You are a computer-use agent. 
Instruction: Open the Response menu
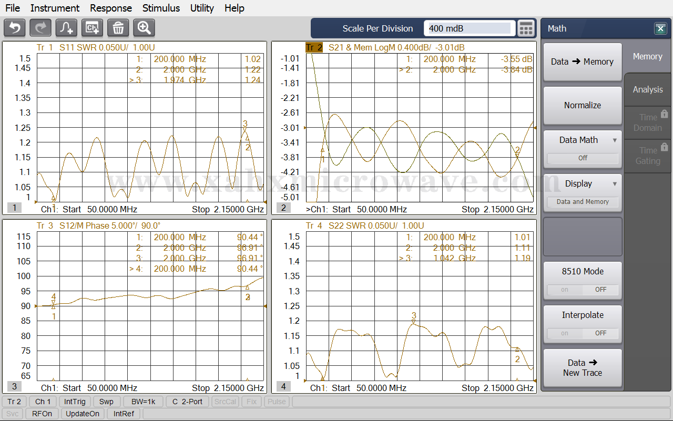click(111, 8)
